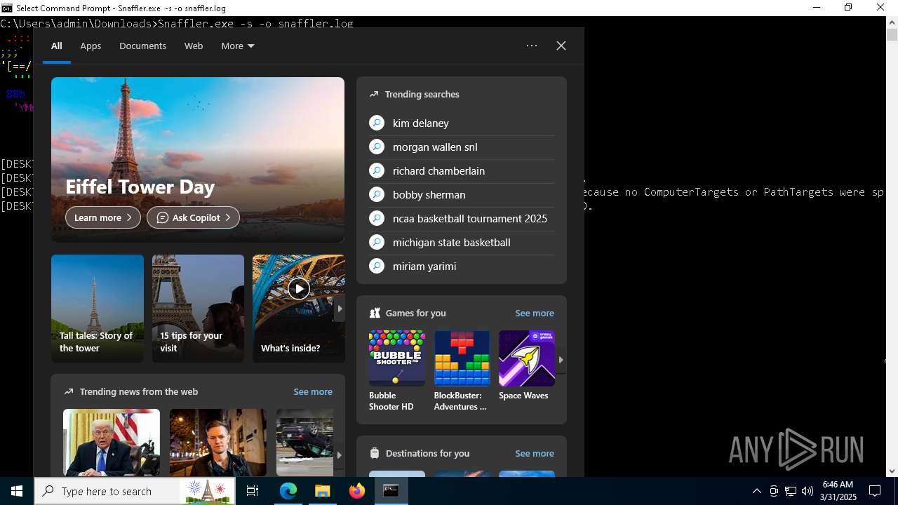
Task: Open BlockBuster: Adventures game tile
Action: click(x=462, y=370)
